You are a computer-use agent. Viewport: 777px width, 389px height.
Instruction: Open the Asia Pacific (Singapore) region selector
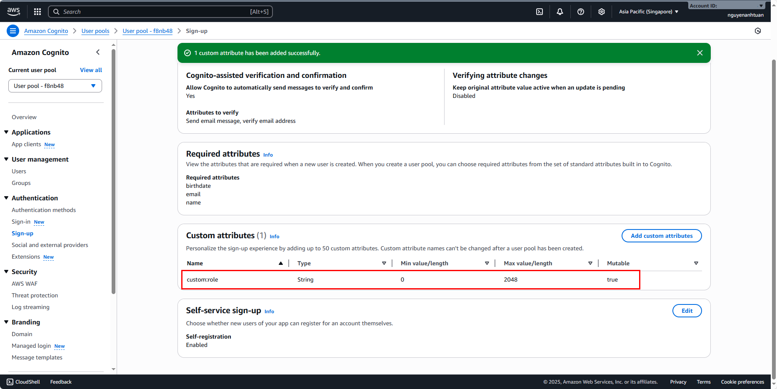[x=649, y=12]
